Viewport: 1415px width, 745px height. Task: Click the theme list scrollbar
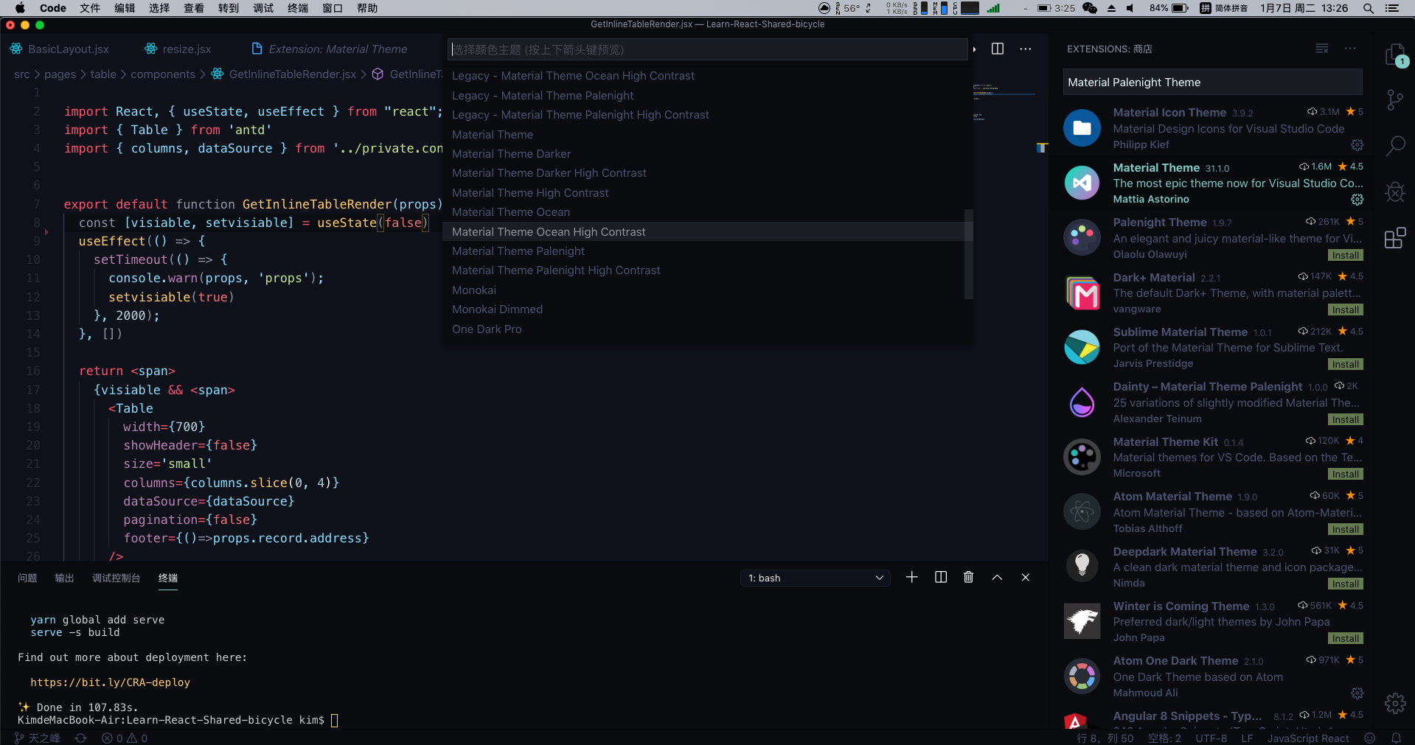pos(969,254)
